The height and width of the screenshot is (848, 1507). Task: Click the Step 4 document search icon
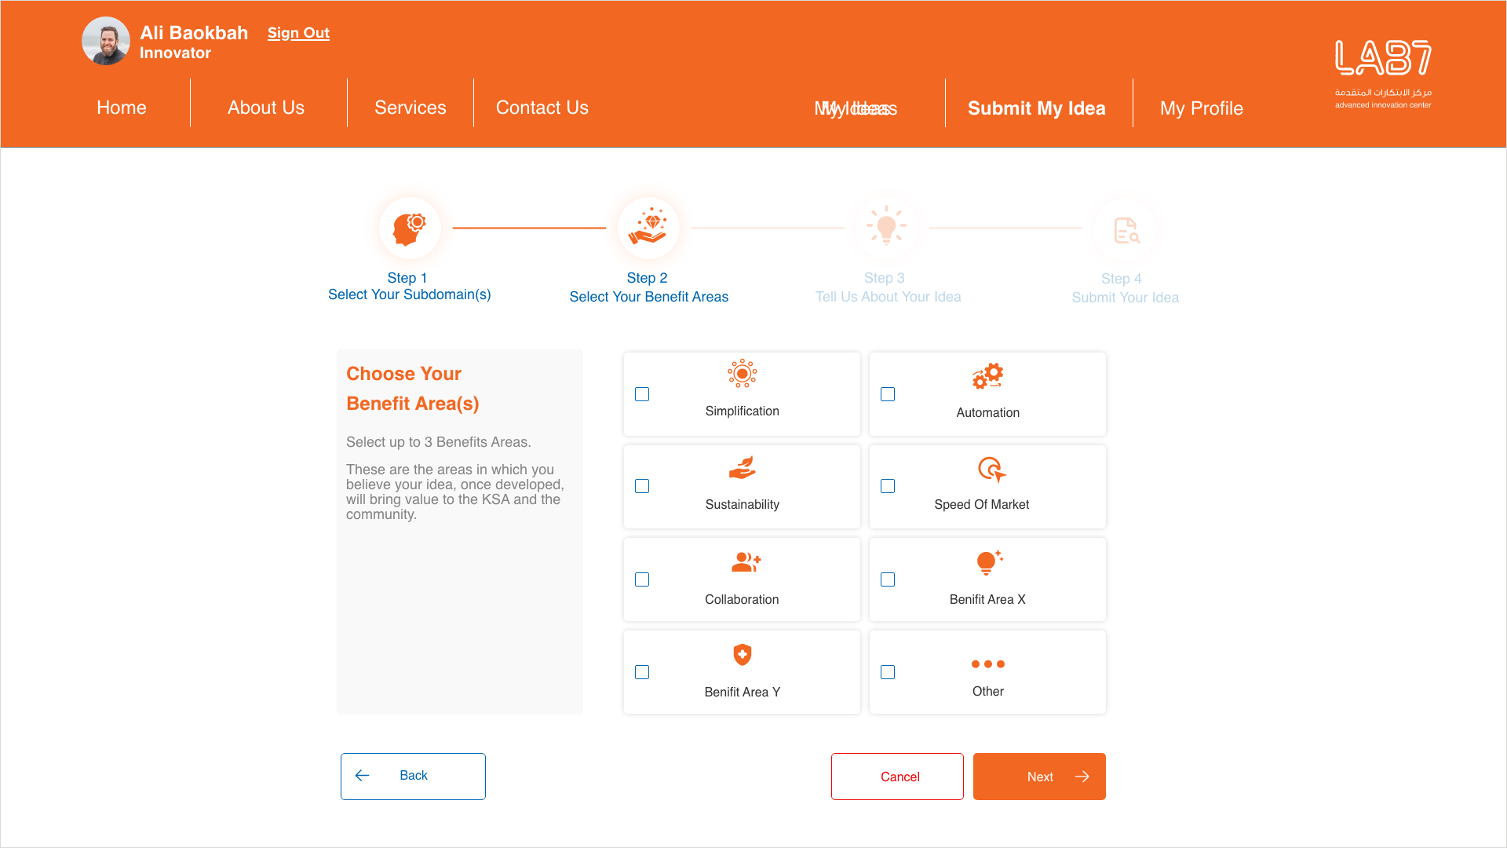(x=1126, y=230)
